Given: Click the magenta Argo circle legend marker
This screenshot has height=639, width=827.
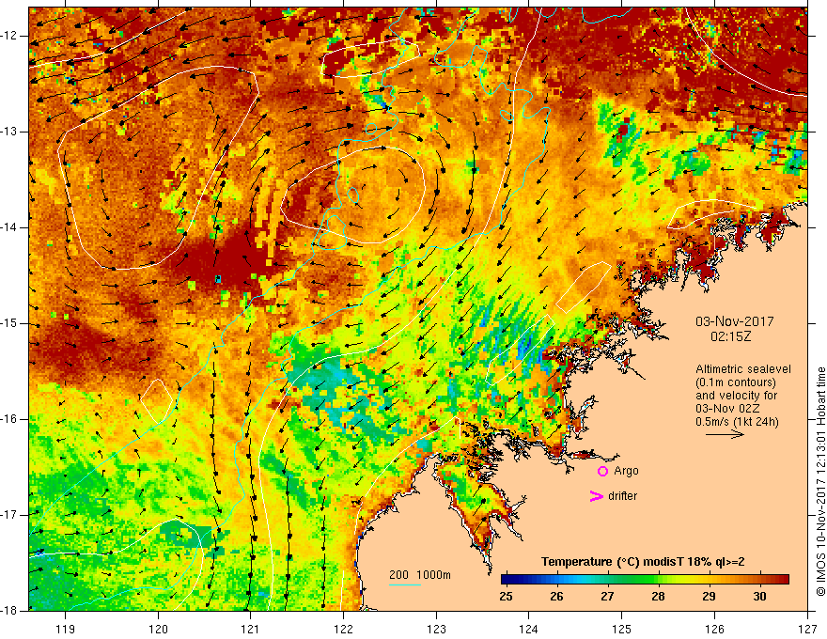Looking at the screenshot, I should point(602,472).
